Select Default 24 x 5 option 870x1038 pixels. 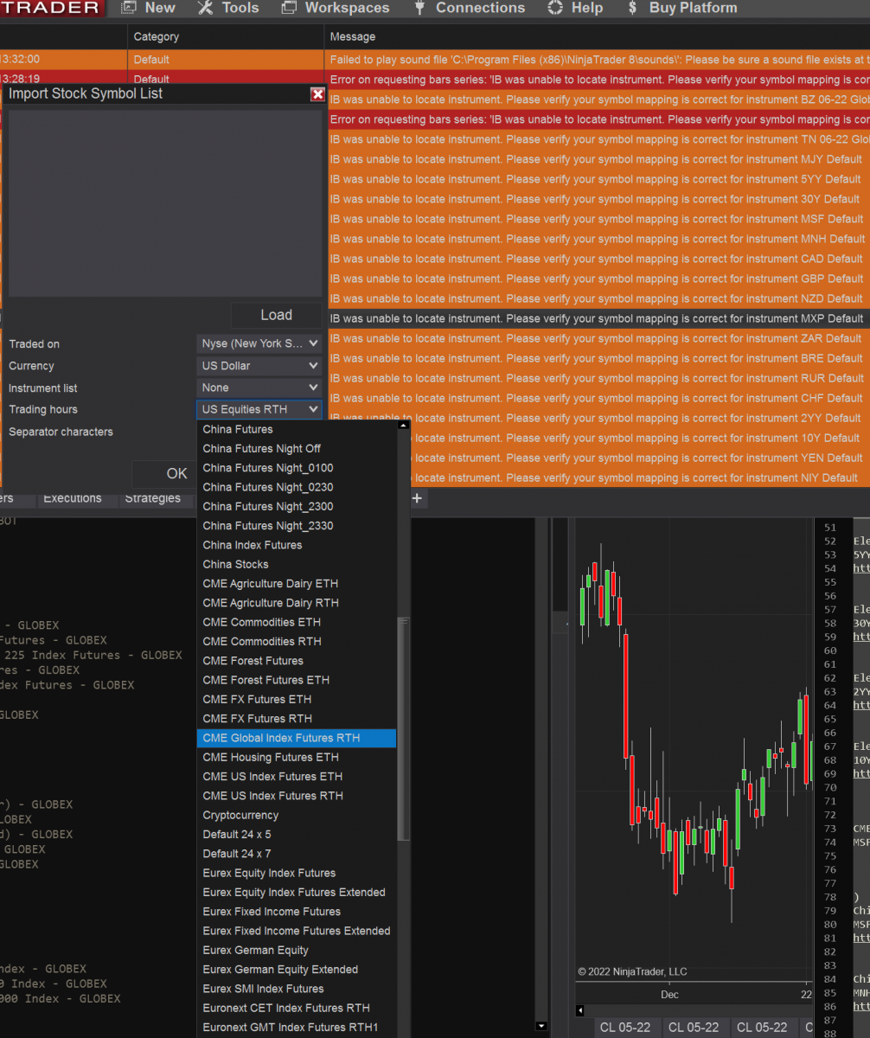pyautogui.click(x=297, y=835)
